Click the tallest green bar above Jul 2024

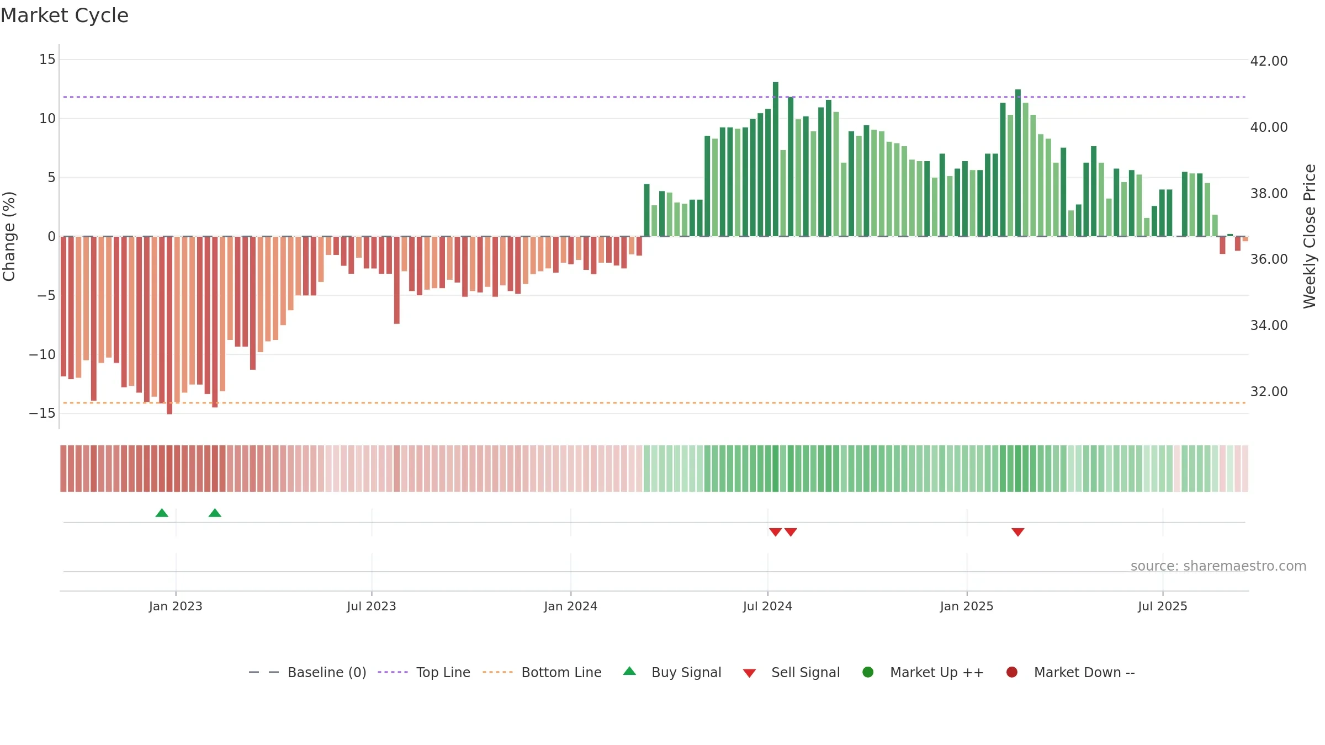[x=775, y=159]
